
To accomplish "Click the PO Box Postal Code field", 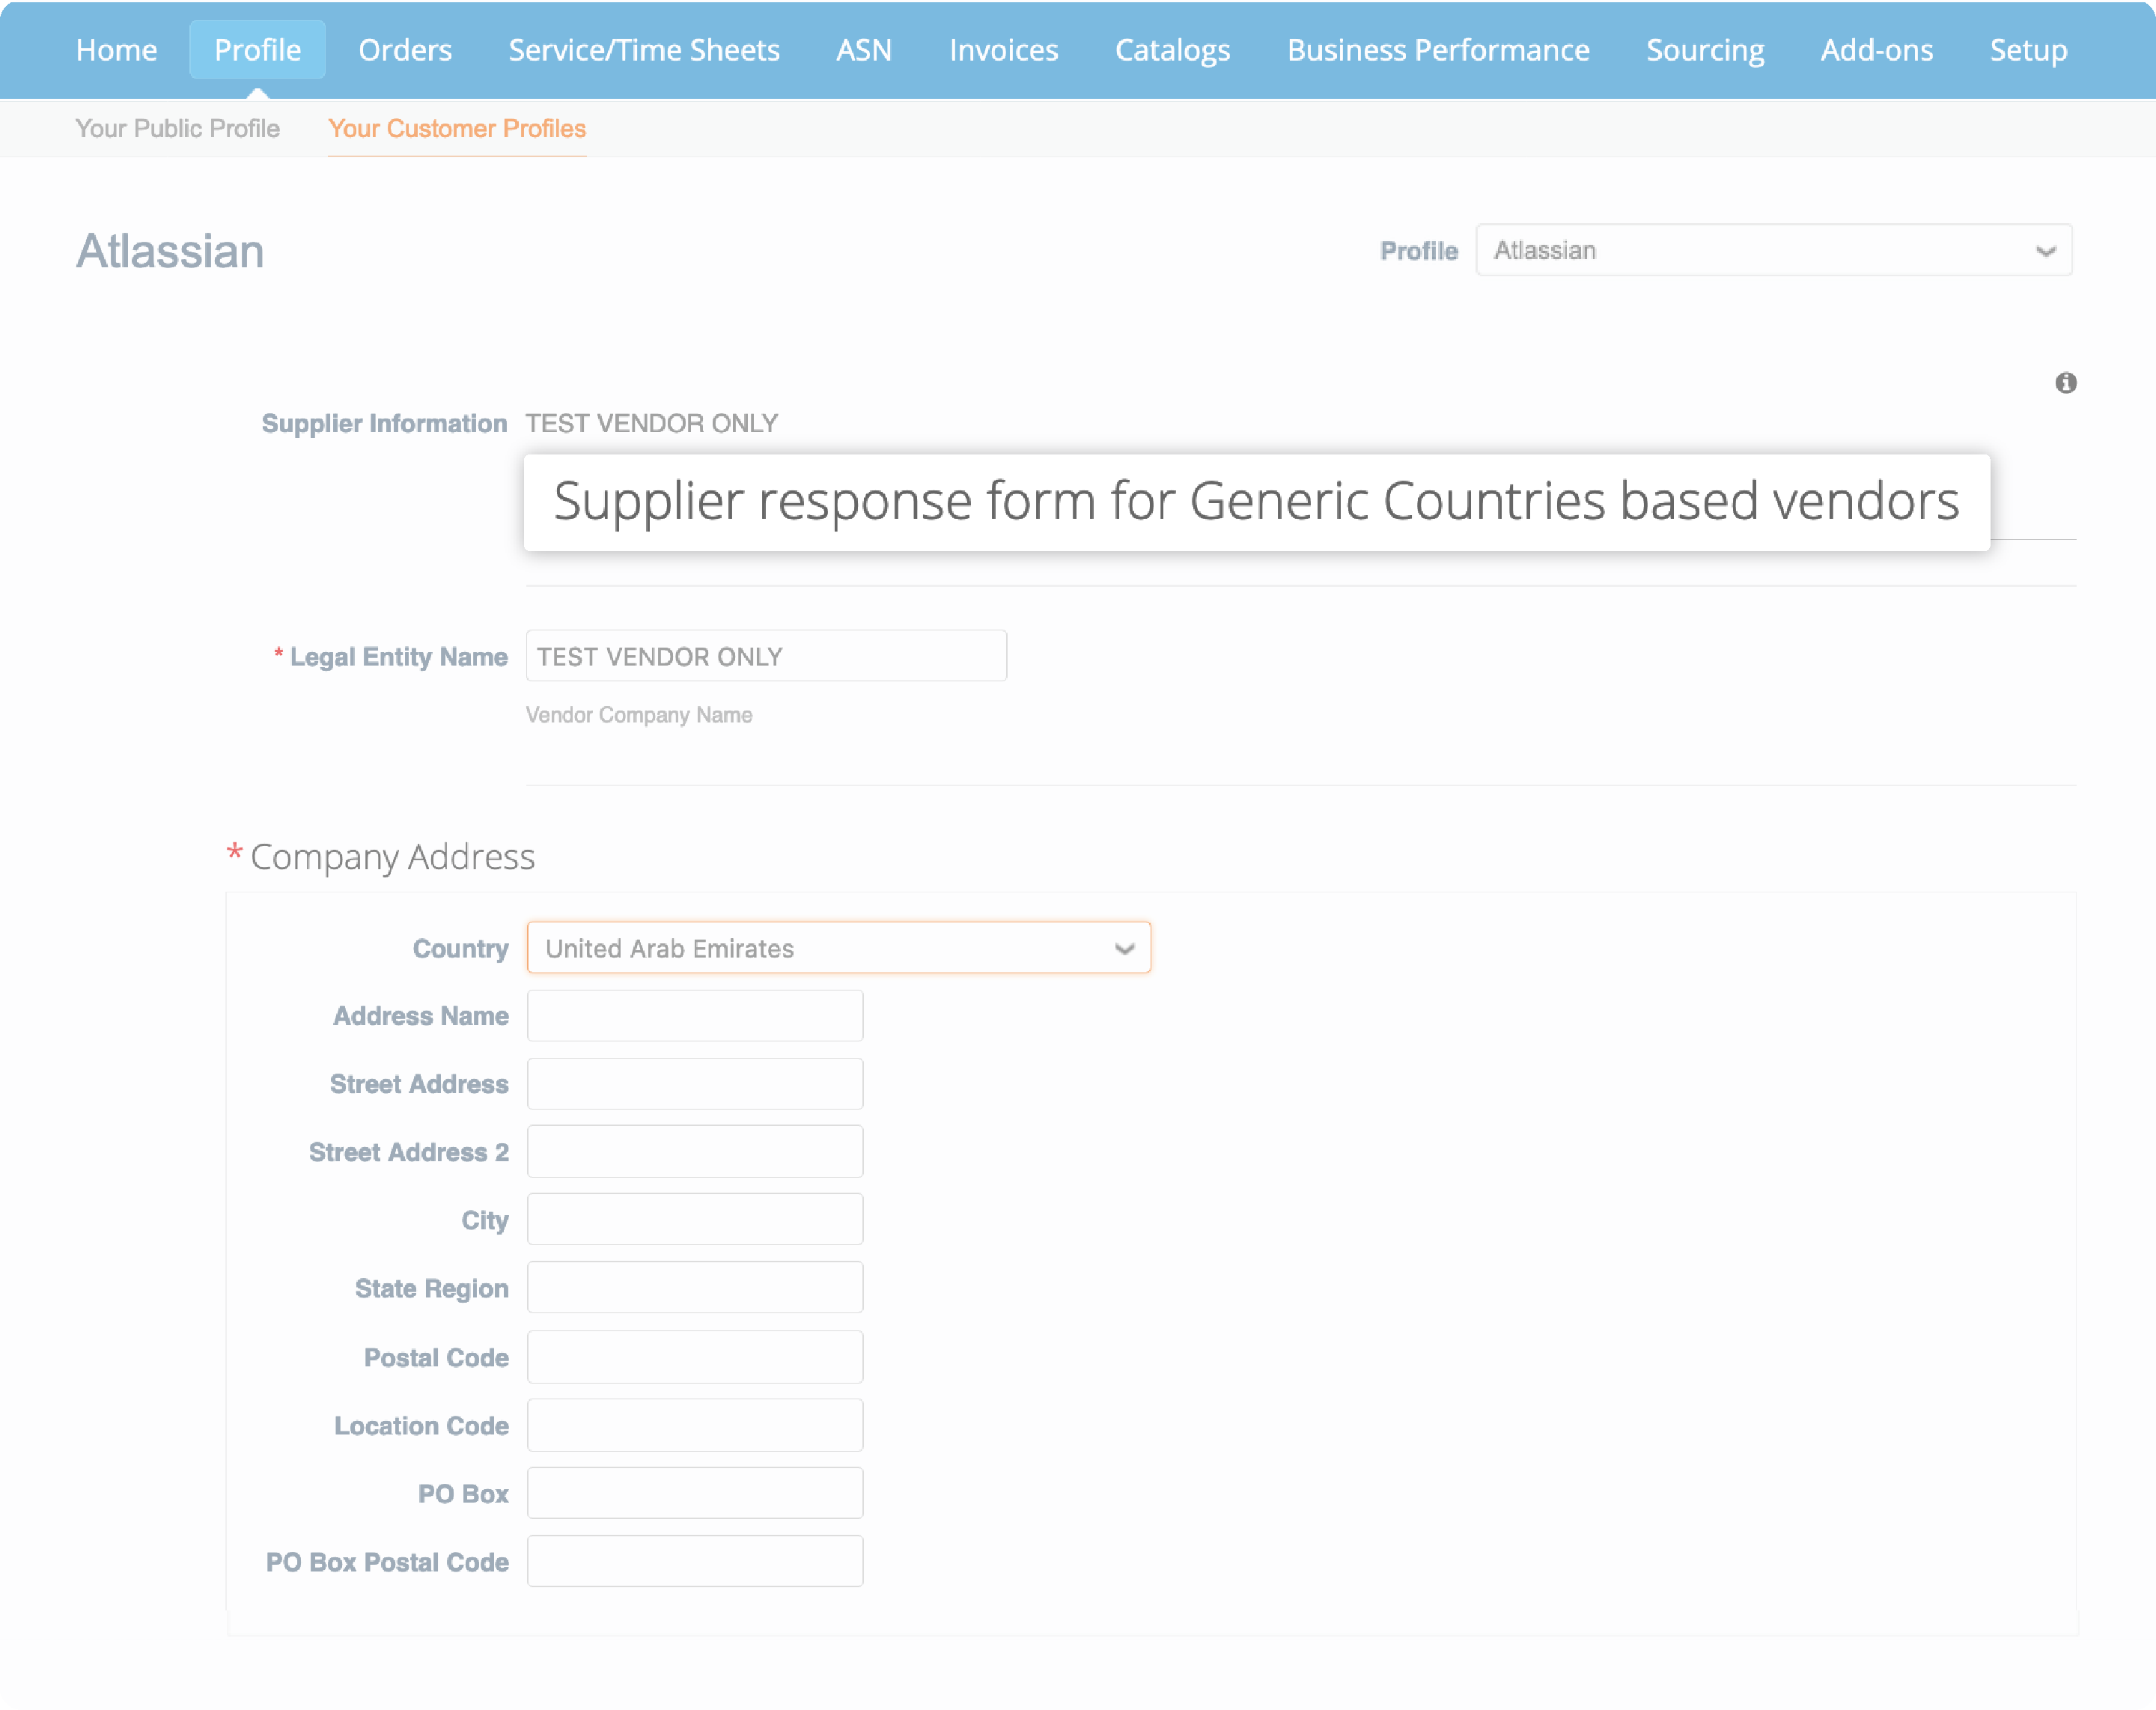I will (694, 1562).
